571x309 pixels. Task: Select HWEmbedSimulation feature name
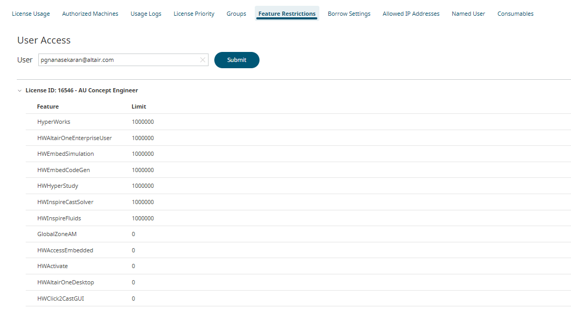[x=66, y=154]
